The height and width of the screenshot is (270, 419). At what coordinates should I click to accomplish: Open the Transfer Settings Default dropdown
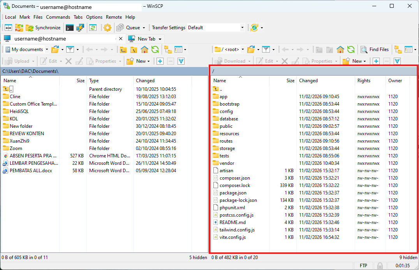click(241, 27)
